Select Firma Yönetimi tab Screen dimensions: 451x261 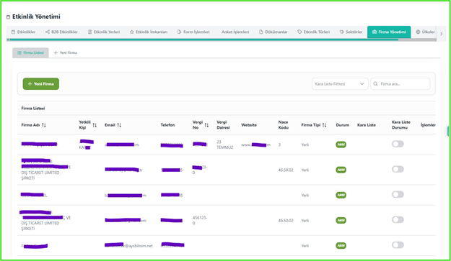point(389,32)
